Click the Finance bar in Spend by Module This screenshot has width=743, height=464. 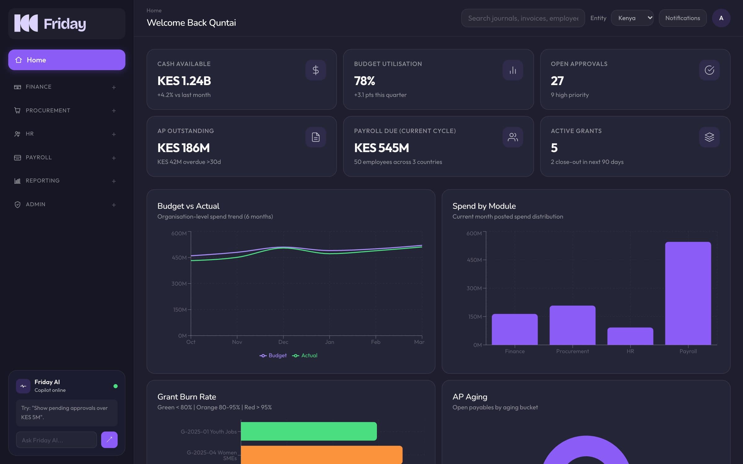point(515,329)
